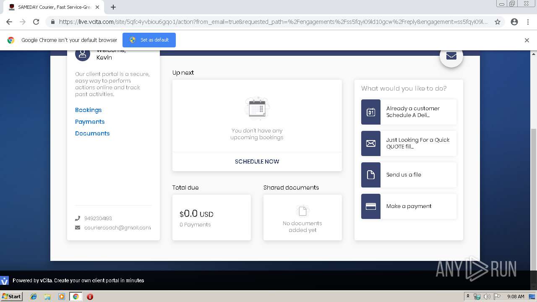Click the user avatar icon beside Welcome Kevin
Image resolution: width=537 pixels, height=302 pixels.
tap(83, 55)
